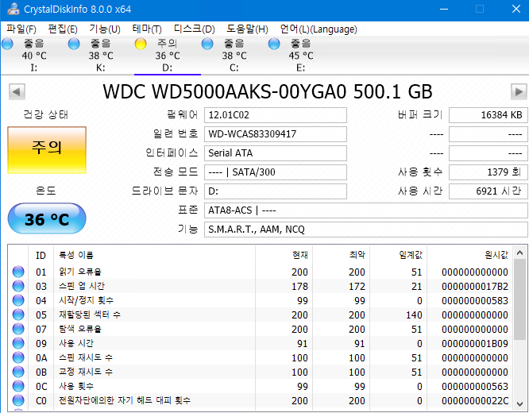Image resolution: width=529 pixels, height=413 pixels.
Task: Click the 최악 column header
Action: click(x=357, y=255)
